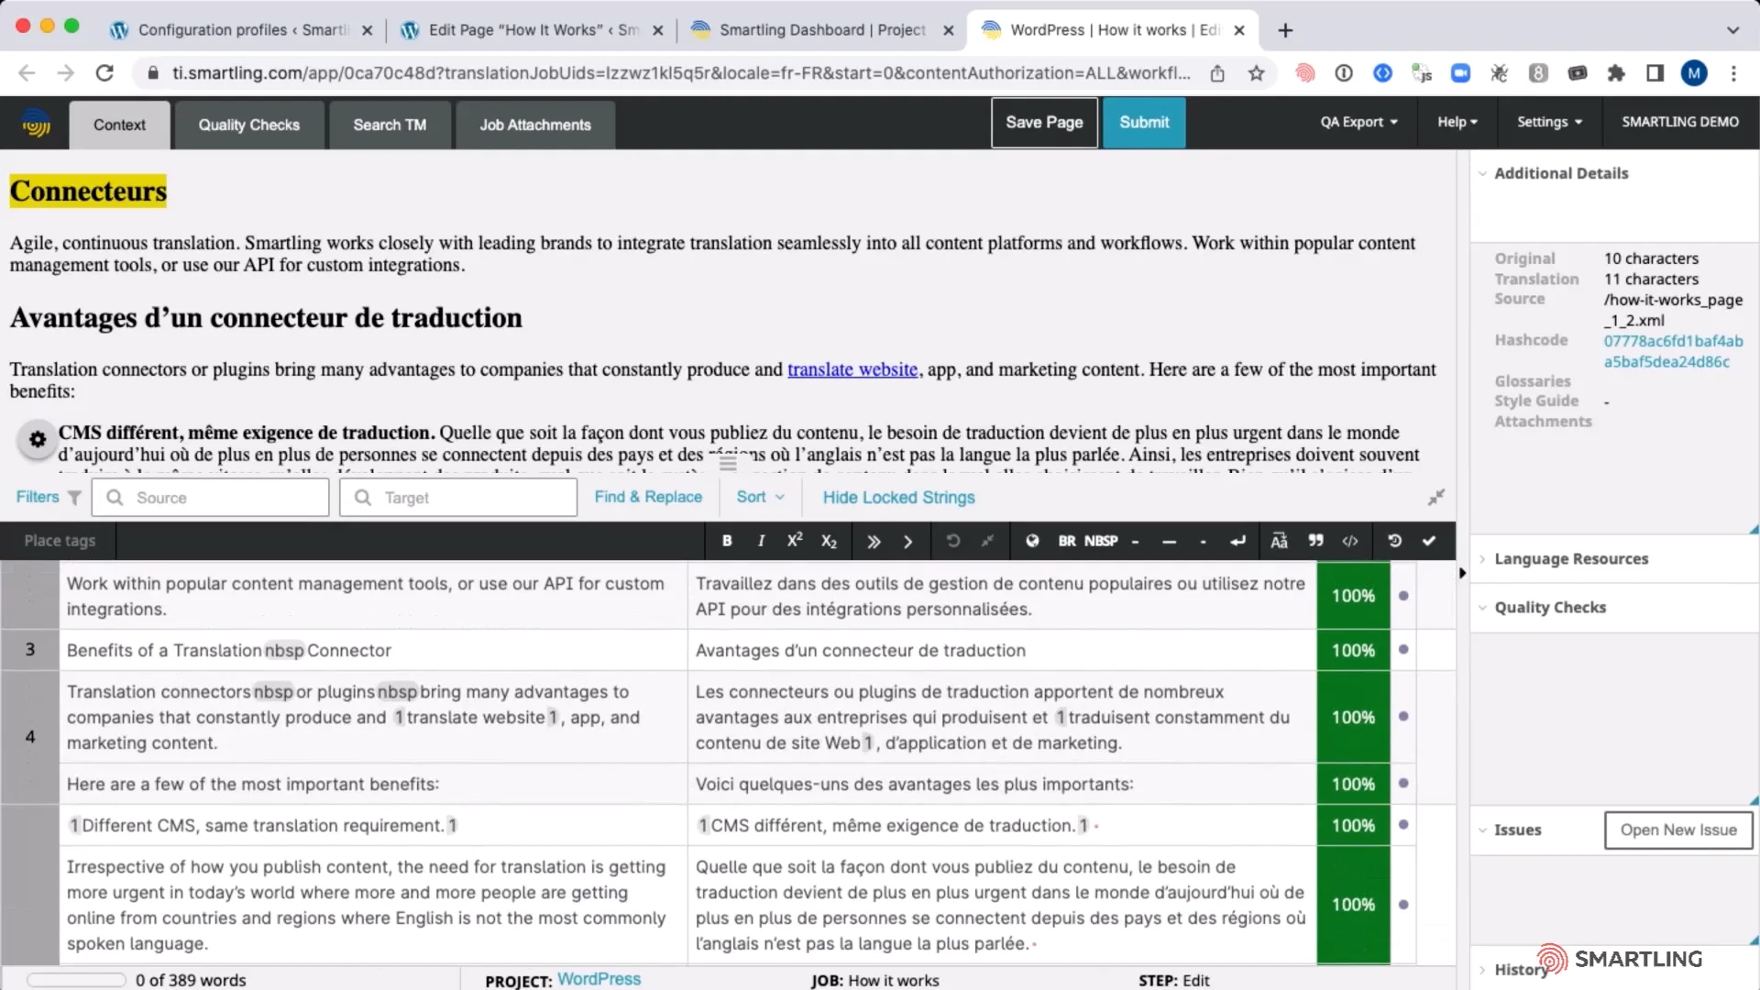Screen dimensions: 1760x990
Task: Confirm translation with checkmark icon
Action: pos(1428,541)
